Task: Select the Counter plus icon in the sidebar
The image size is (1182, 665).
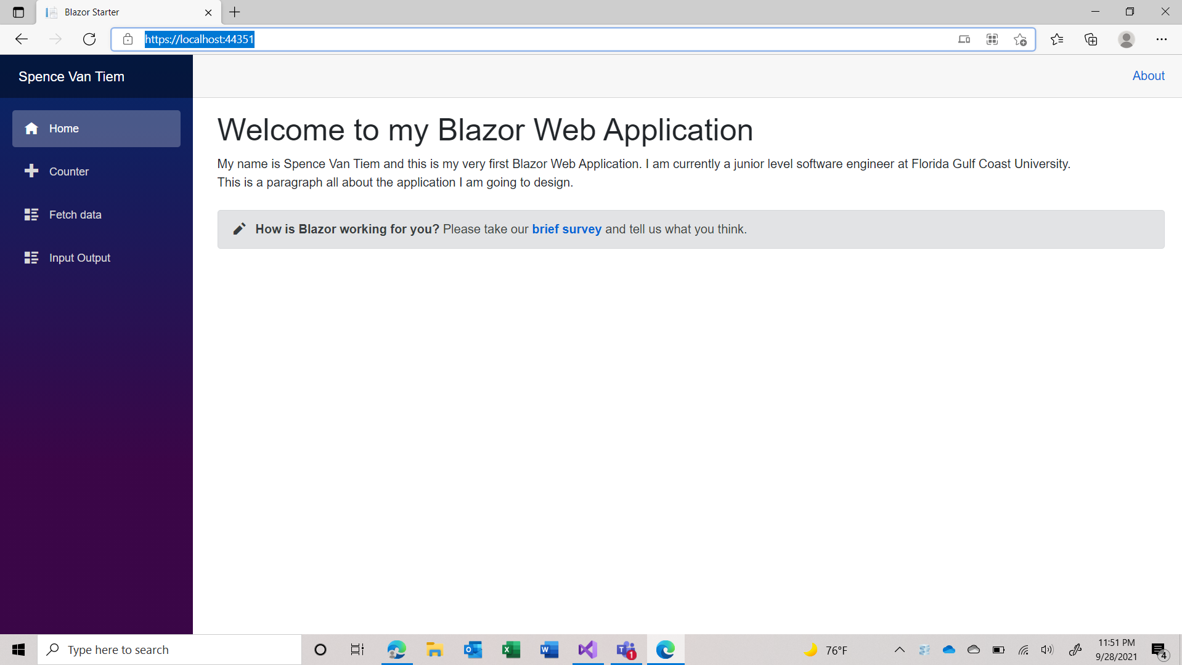Action: tap(31, 171)
